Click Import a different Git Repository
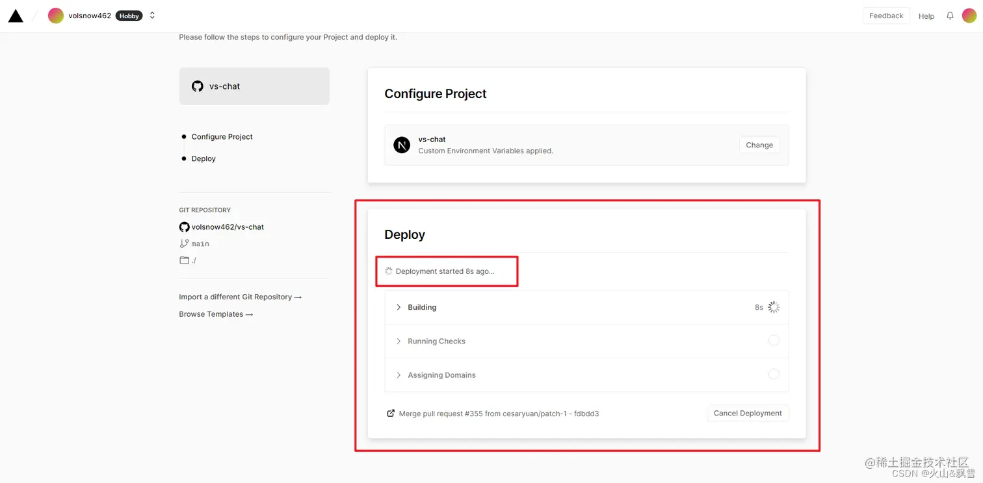The width and height of the screenshot is (983, 483). pos(241,297)
